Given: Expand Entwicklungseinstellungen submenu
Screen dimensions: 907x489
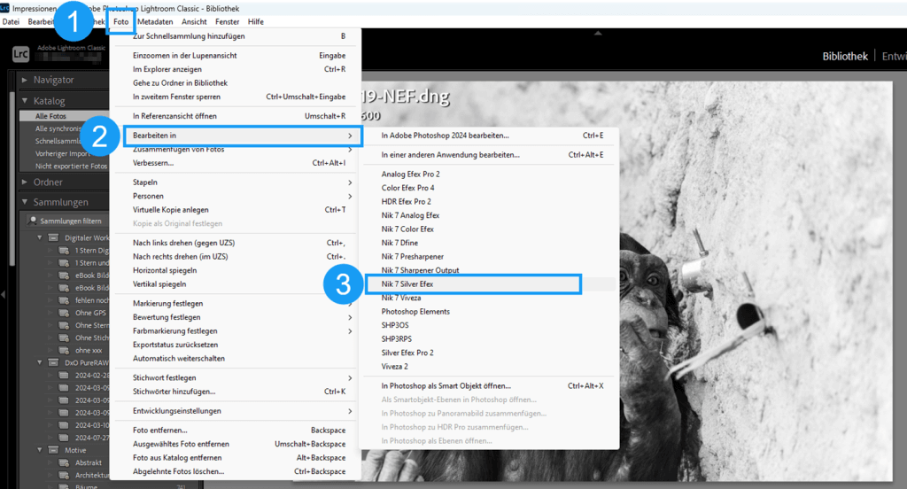Looking at the screenshot, I should tap(236, 411).
